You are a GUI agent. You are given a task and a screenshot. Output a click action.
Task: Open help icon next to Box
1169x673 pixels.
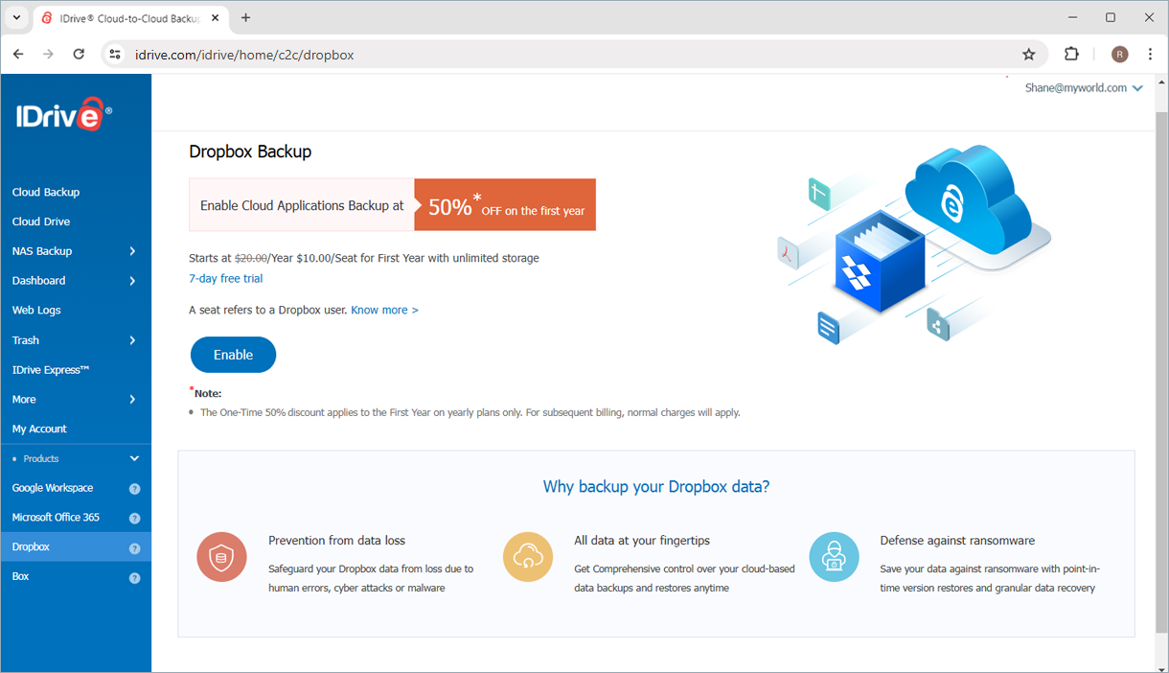(135, 578)
